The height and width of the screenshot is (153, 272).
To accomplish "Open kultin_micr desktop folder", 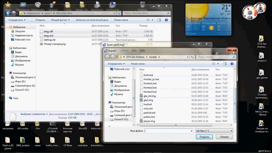I will tap(53, 142).
